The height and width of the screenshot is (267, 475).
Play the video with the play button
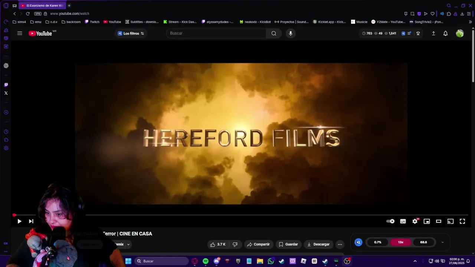tap(19, 221)
